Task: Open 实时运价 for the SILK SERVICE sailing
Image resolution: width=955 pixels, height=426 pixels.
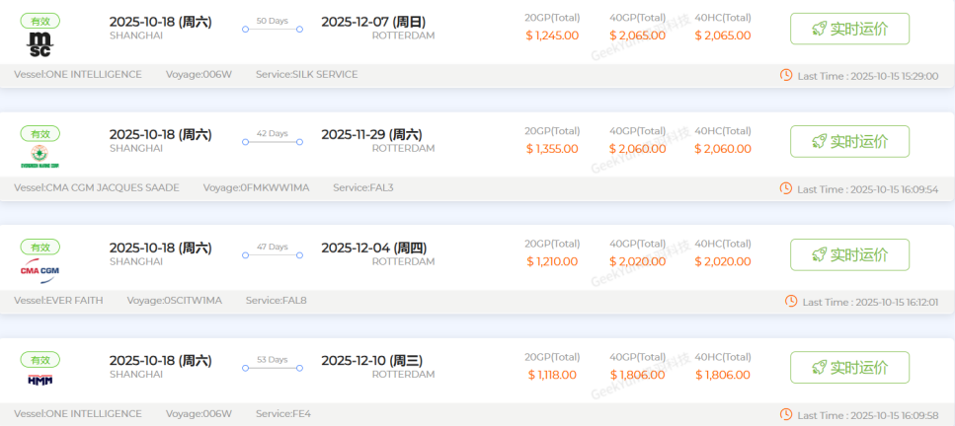Action: point(849,29)
